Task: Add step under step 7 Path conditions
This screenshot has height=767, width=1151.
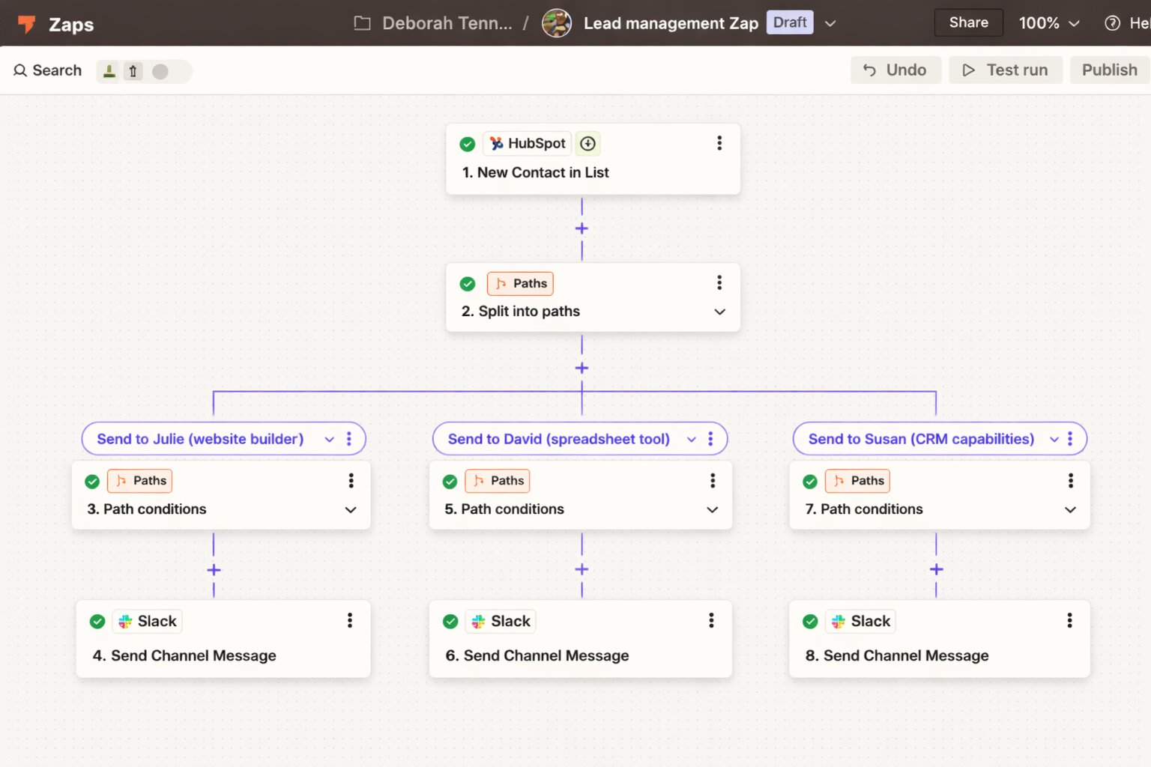Action: pos(936,569)
